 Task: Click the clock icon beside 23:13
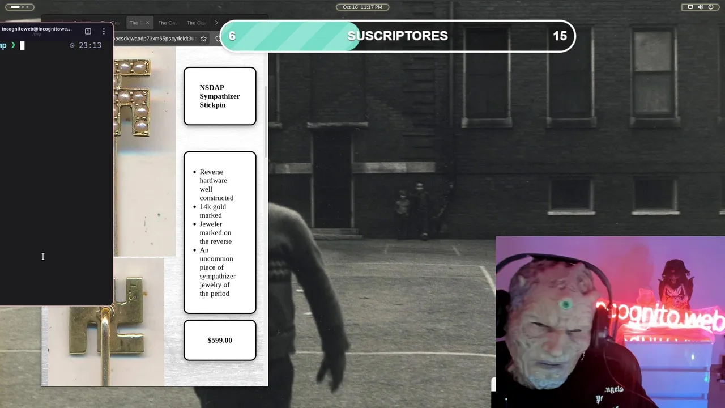[x=72, y=45]
